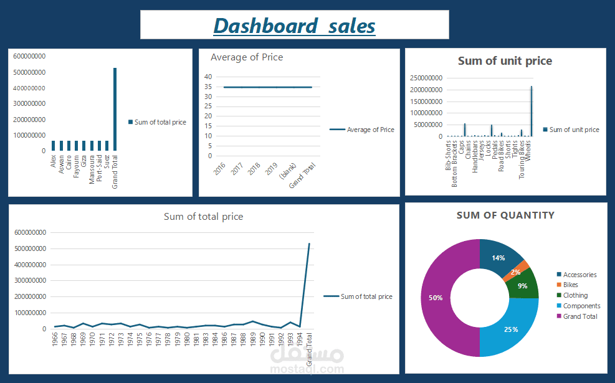Select the purple 50% donut segment

pos(436,298)
